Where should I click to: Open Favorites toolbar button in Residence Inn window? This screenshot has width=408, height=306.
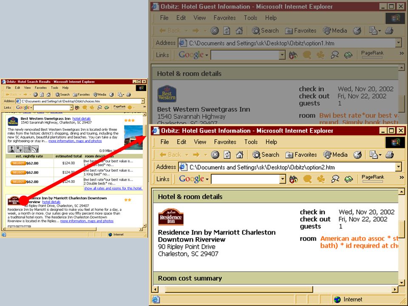[x=301, y=155]
